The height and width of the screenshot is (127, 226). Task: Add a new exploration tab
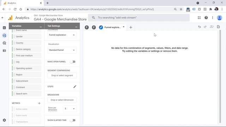(x=131, y=28)
